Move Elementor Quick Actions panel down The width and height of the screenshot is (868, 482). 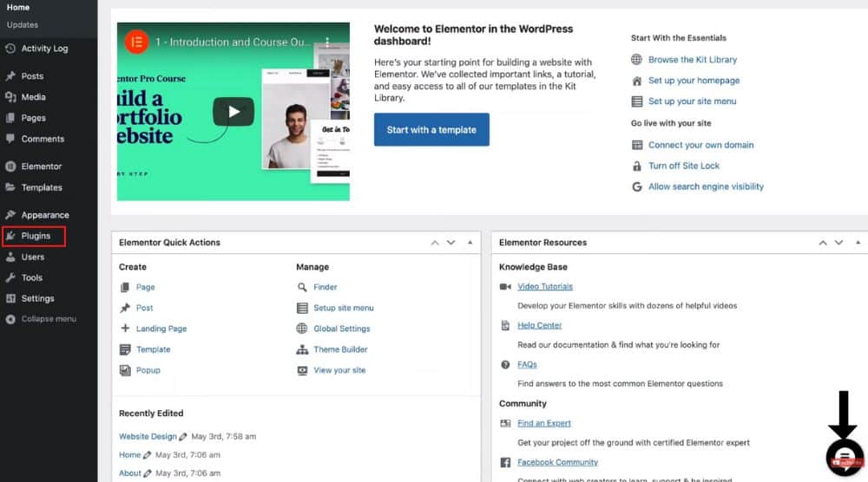[451, 243]
